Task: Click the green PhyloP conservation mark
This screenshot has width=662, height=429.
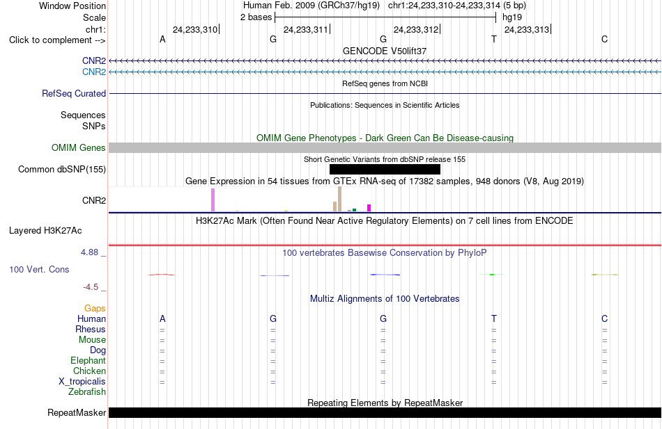Action: pos(492,275)
